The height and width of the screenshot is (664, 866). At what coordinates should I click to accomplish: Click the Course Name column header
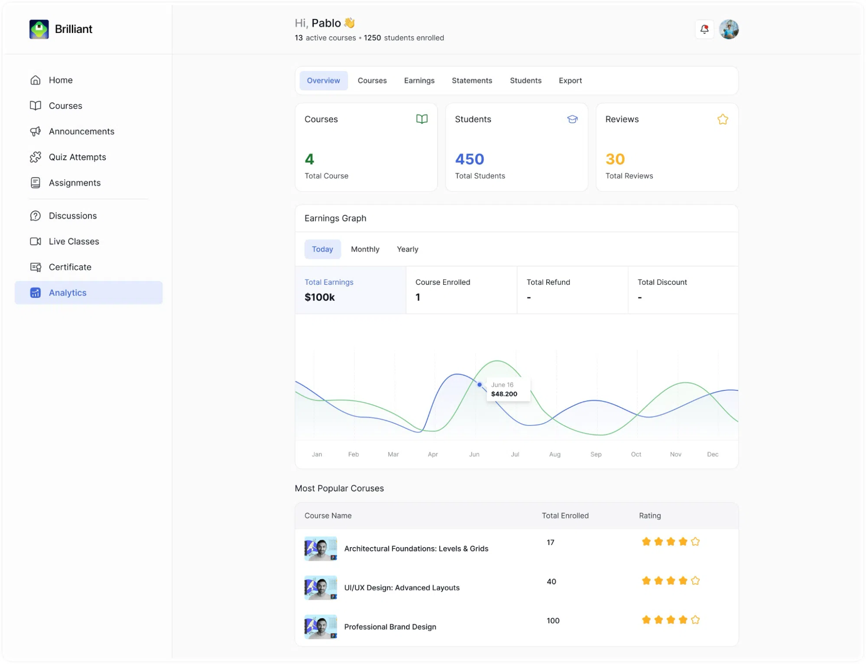[x=328, y=516]
